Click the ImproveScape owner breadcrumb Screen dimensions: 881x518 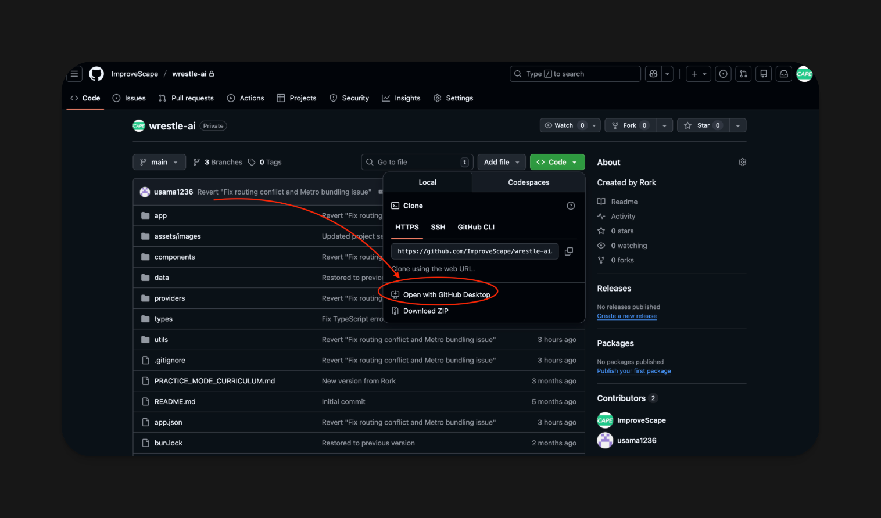135,74
